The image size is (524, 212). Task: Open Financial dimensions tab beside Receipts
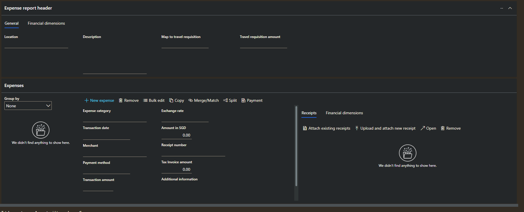pyautogui.click(x=344, y=113)
